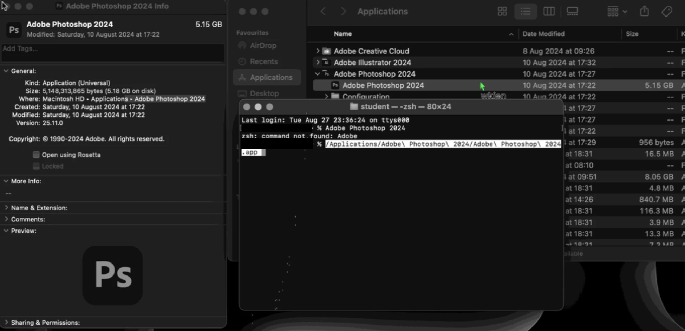Collapse the Adobe Photoshop 2024 folder
The image size is (685, 331).
[318, 74]
